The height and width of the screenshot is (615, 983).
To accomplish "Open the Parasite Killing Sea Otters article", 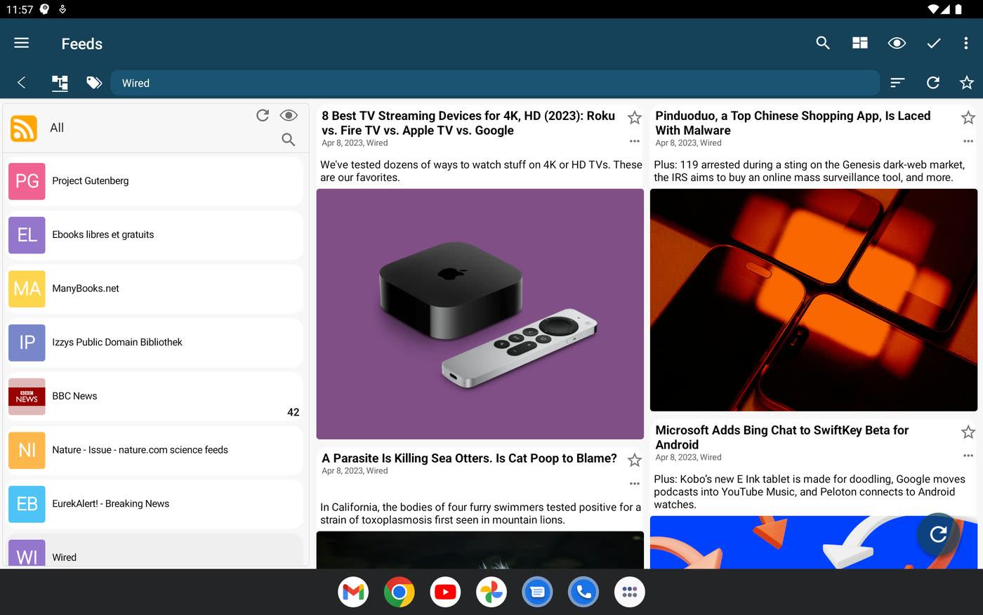I will tap(469, 458).
